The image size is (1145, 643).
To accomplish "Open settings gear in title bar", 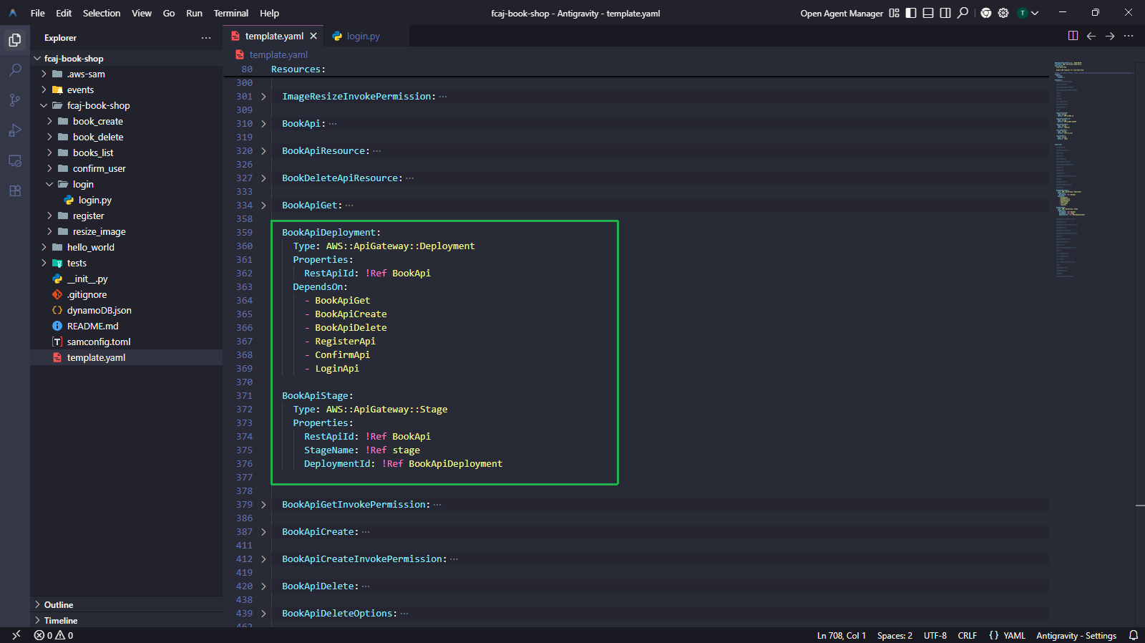I will tap(1003, 13).
